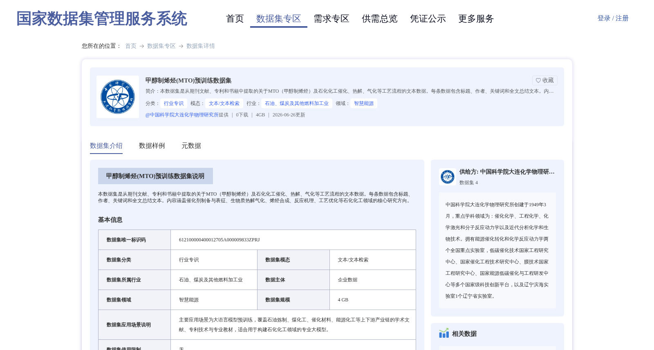Click the 数据集唯一标识码 table header cell

pyautogui.click(x=134, y=240)
